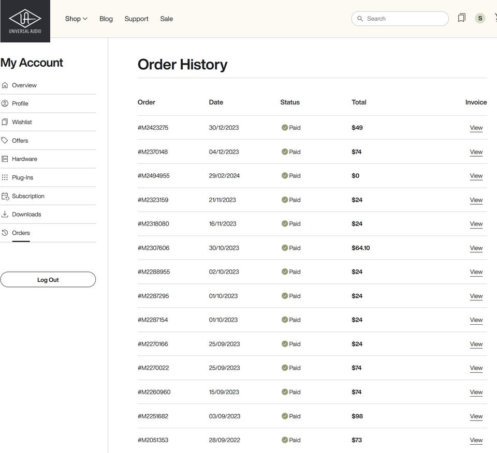Go to the Support page
Viewport: 497px width, 453px height.
(x=136, y=19)
